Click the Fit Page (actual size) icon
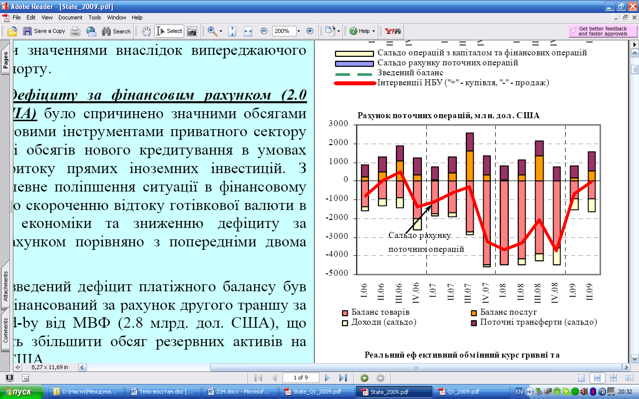The width and height of the screenshot is (639, 399). coord(232,31)
